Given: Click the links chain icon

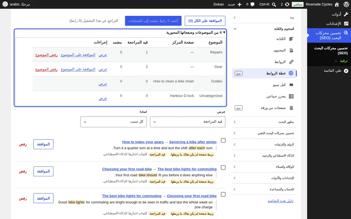Looking at the screenshot, I should (x=291, y=62).
